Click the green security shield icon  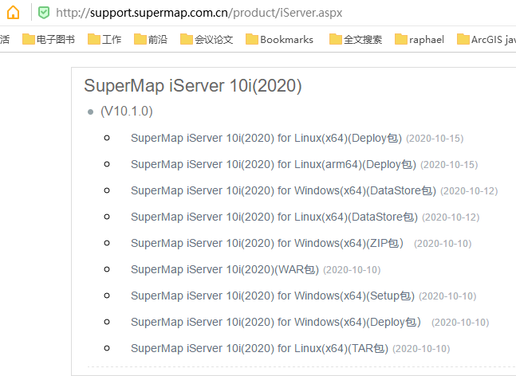44,13
